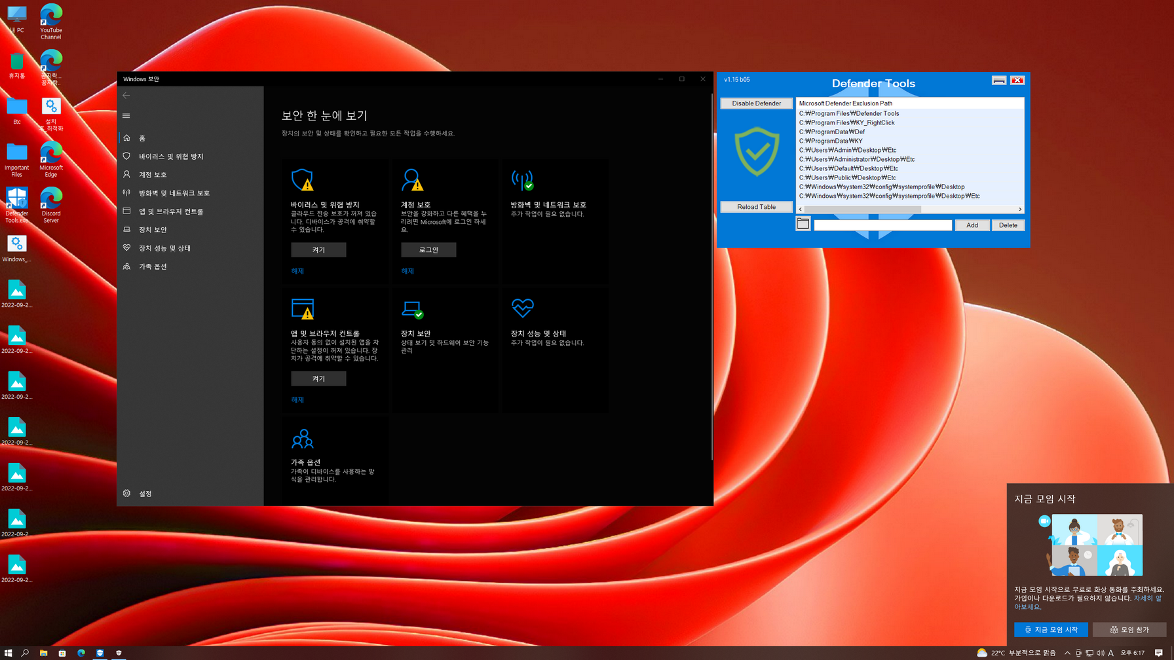Screen dimensions: 1174x660
Task: Click Defender Tools taskbar icon
Action: click(x=100, y=653)
